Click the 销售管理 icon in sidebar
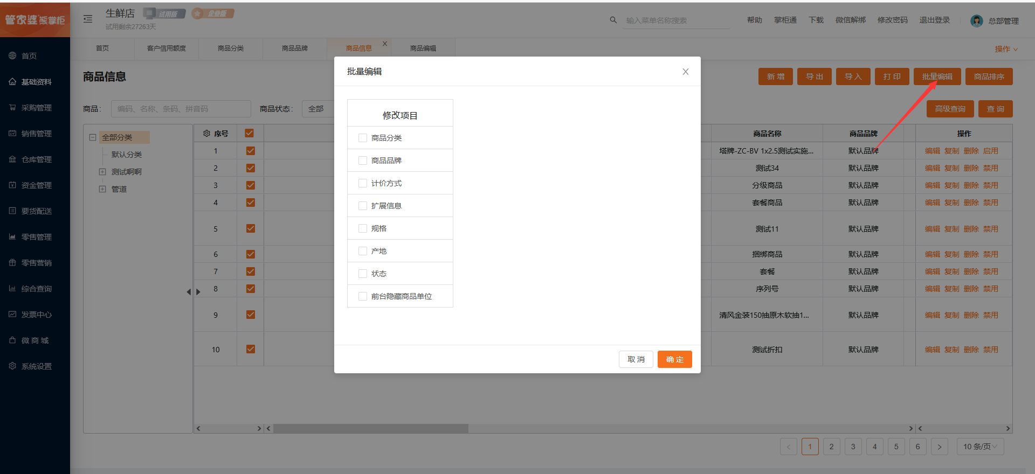Viewport: 1035px width, 474px height. pos(12,133)
